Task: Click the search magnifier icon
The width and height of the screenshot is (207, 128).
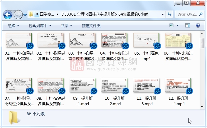Action: tap(201, 14)
